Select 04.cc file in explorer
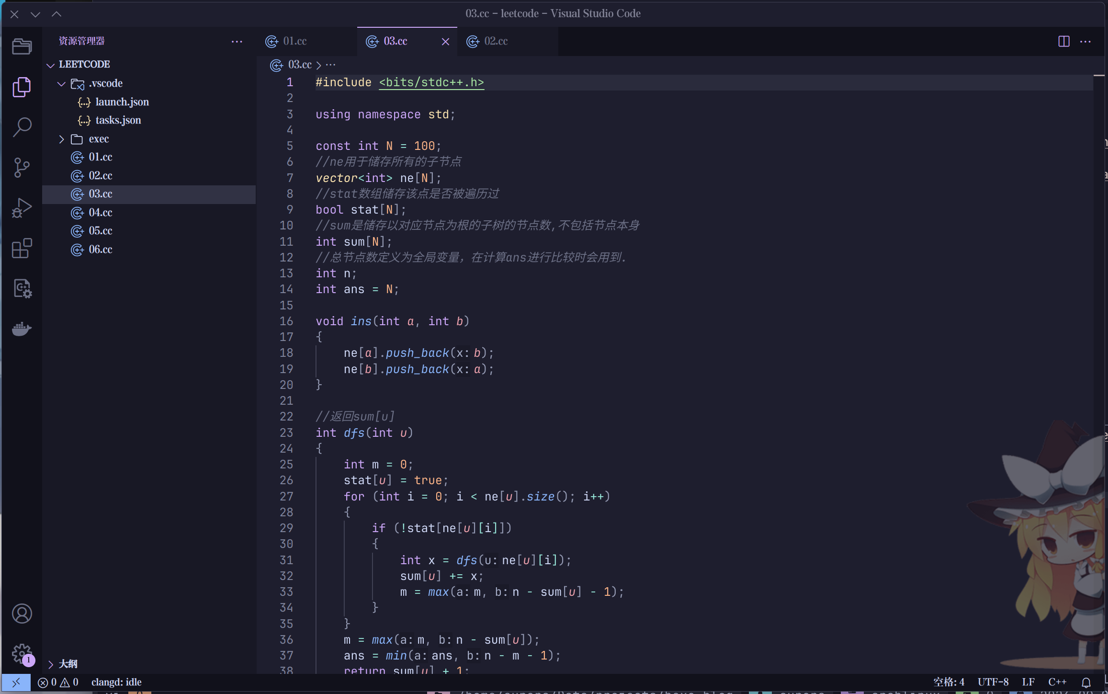Screen dimensions: 1108x694 [x=101, y=212]
